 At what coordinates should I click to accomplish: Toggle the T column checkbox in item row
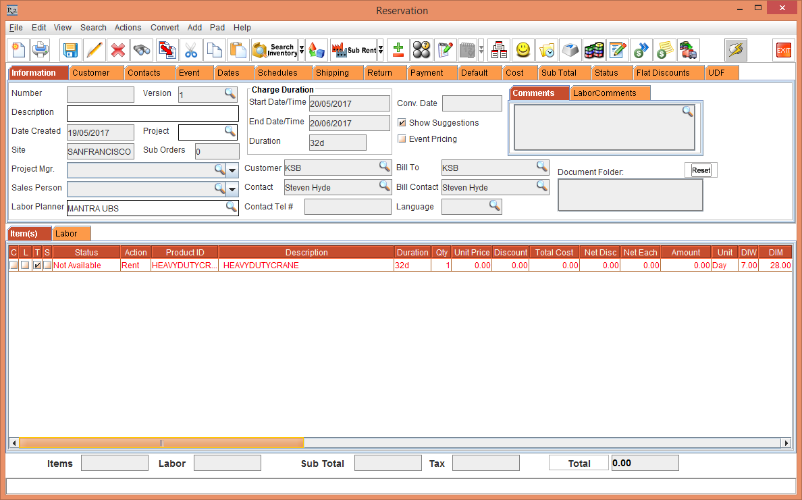[37, 266]
